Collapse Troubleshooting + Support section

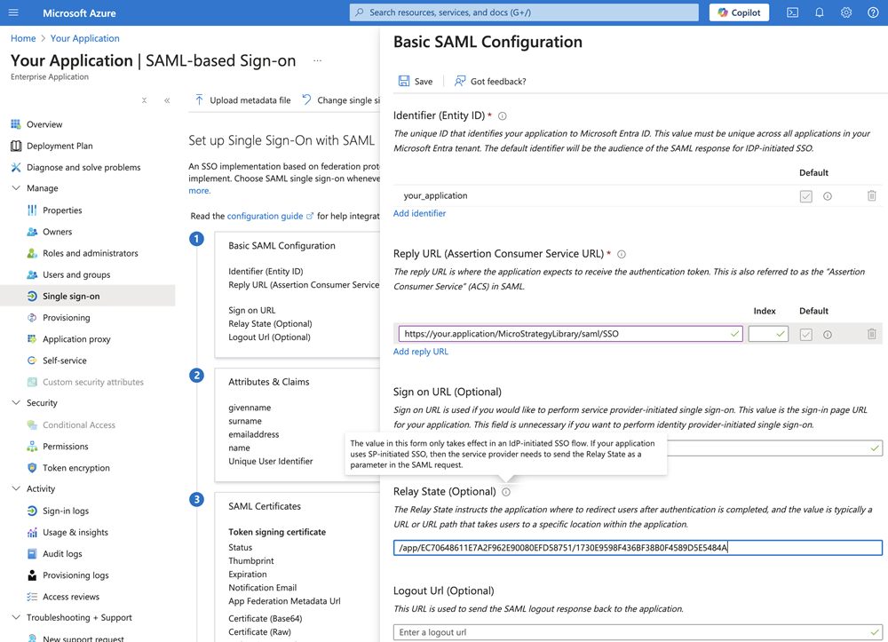tap(16, 617)
